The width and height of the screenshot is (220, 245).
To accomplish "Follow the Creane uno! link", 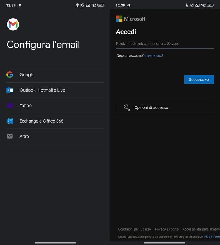I will 154,55.
